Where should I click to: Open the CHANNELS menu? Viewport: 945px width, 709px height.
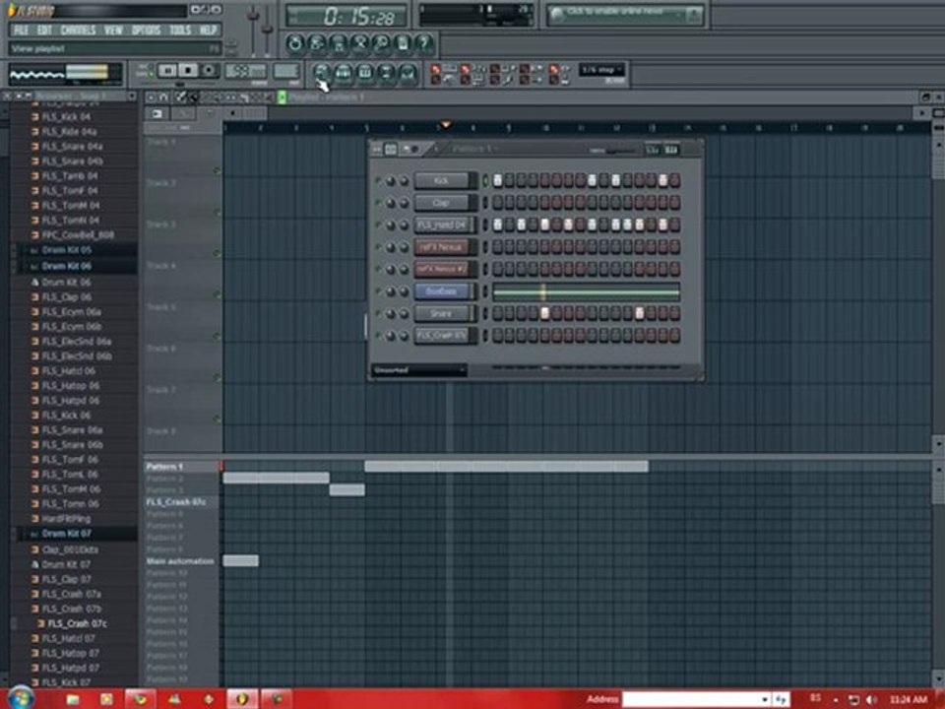pyautogui.click(x=78, y=30)
